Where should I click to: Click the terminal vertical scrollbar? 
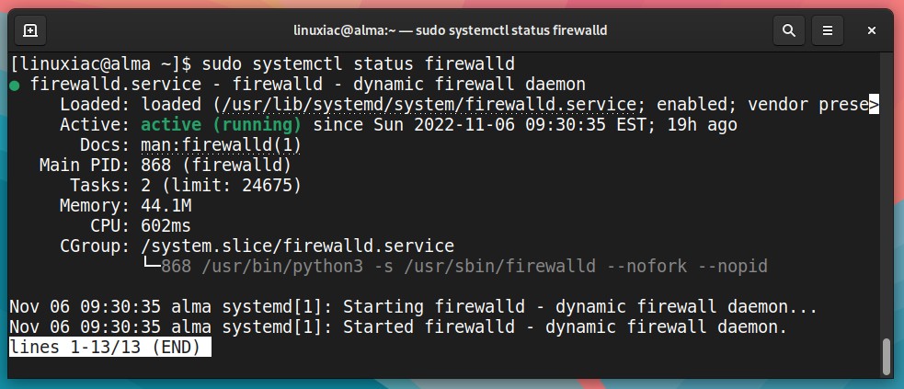(x=887, y=357)
